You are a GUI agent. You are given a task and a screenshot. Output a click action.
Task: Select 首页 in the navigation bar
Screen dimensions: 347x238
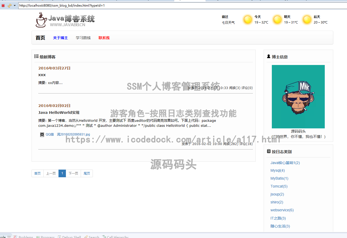coord(40,38)
